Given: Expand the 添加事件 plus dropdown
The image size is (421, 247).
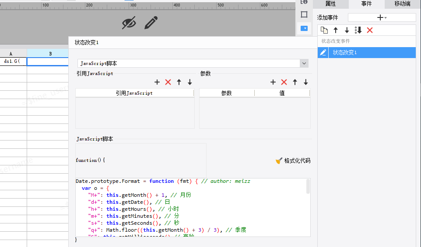Looking at the screenshot, I should [382, 17].
